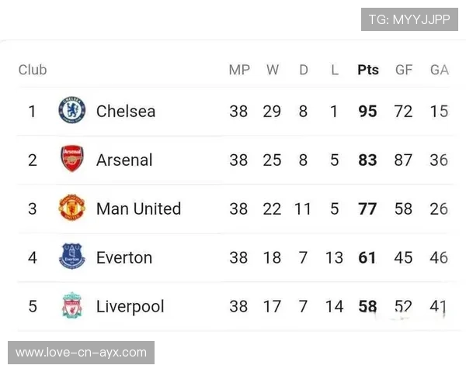The image size is (466, 372).
Task: Sort by the Pts column header
Action: (368, 70)
